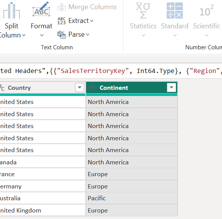Click the Extract ABC 123 icon
This screenshot has height=219, width=222.
coord(62,21)
